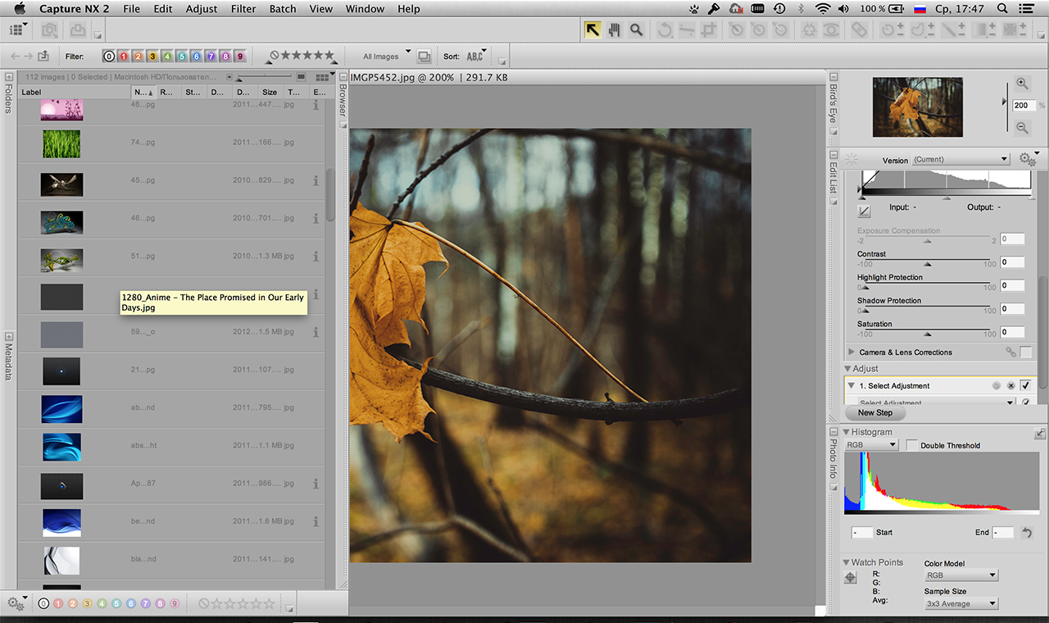The height and width of the screenshot is (623, 1049).
Task: Zoom in using Bird's Eye plus magnifier
Action: pyautogui.click(x=1022, y=84)
